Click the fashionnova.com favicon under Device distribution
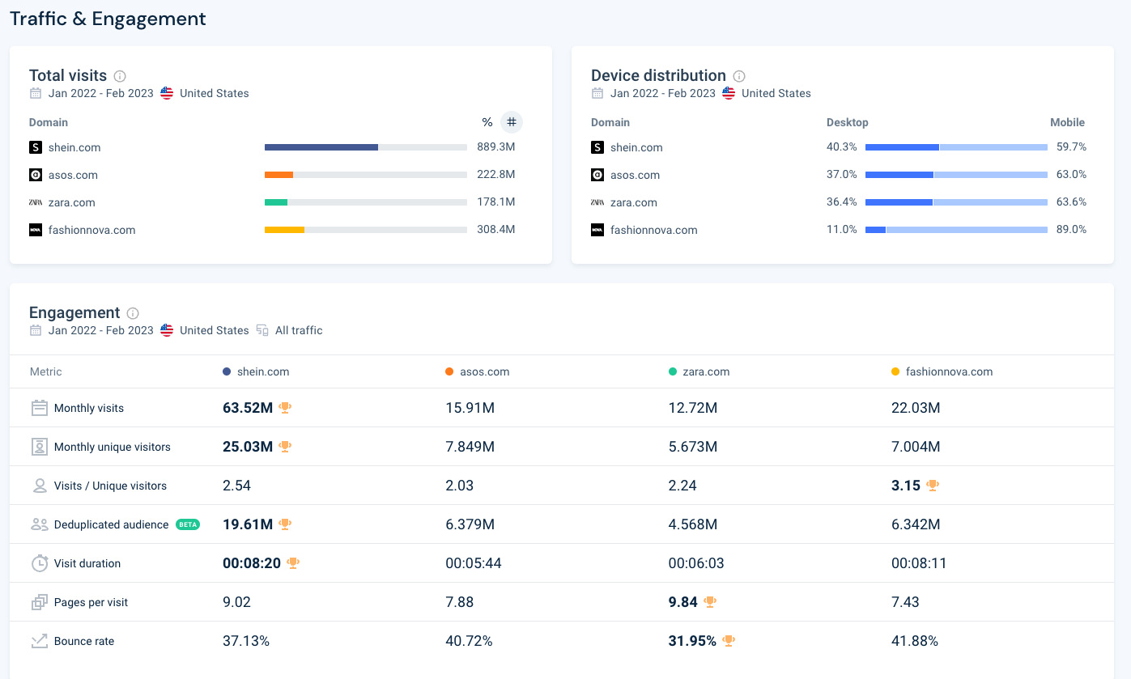This screenshot has width=1131, height=679. 597,230
